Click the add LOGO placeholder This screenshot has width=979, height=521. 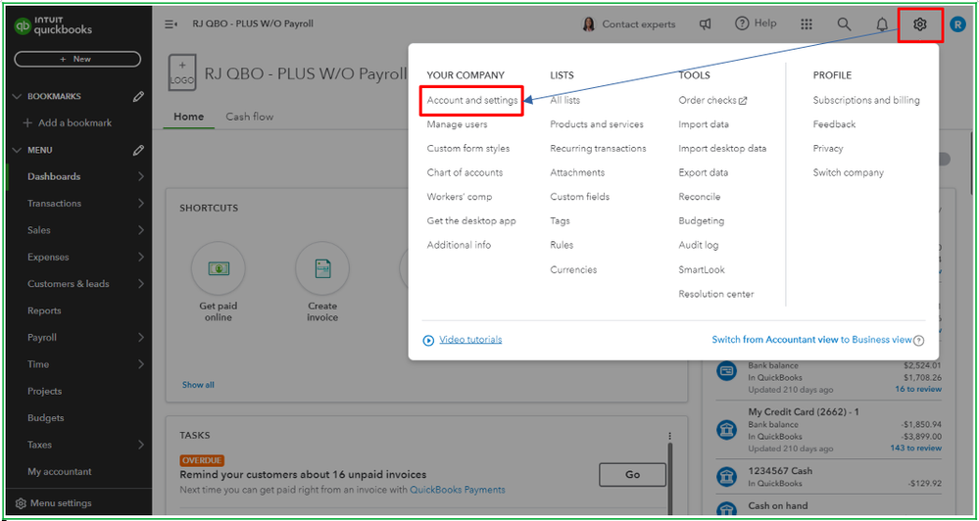point(181,72)
